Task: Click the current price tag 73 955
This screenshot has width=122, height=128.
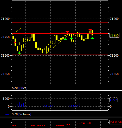Action: pos(114,35)
